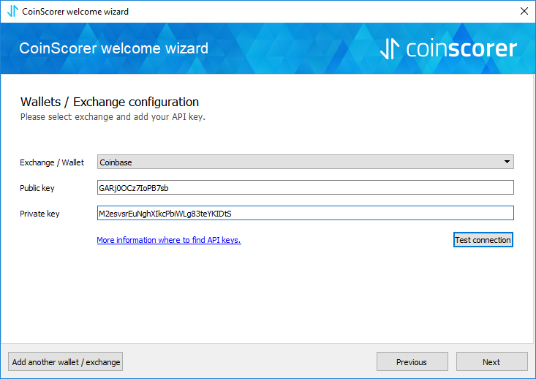Click the Wallets / Exchange configuration heading
The height and width of the screenshot is (379, 536).
110,102
